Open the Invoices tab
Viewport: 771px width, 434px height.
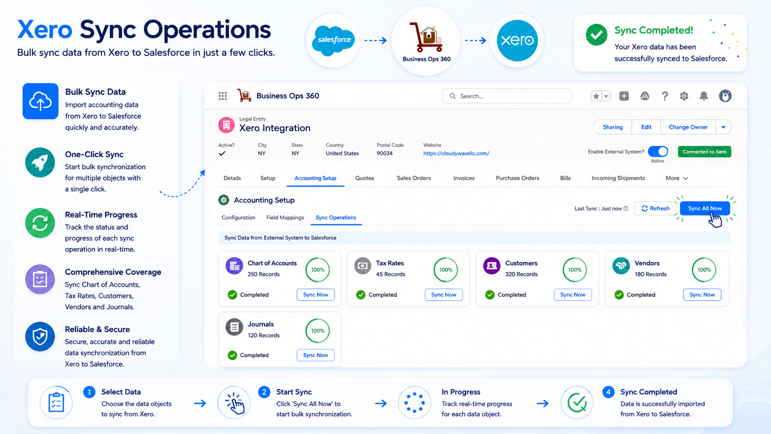464,178
